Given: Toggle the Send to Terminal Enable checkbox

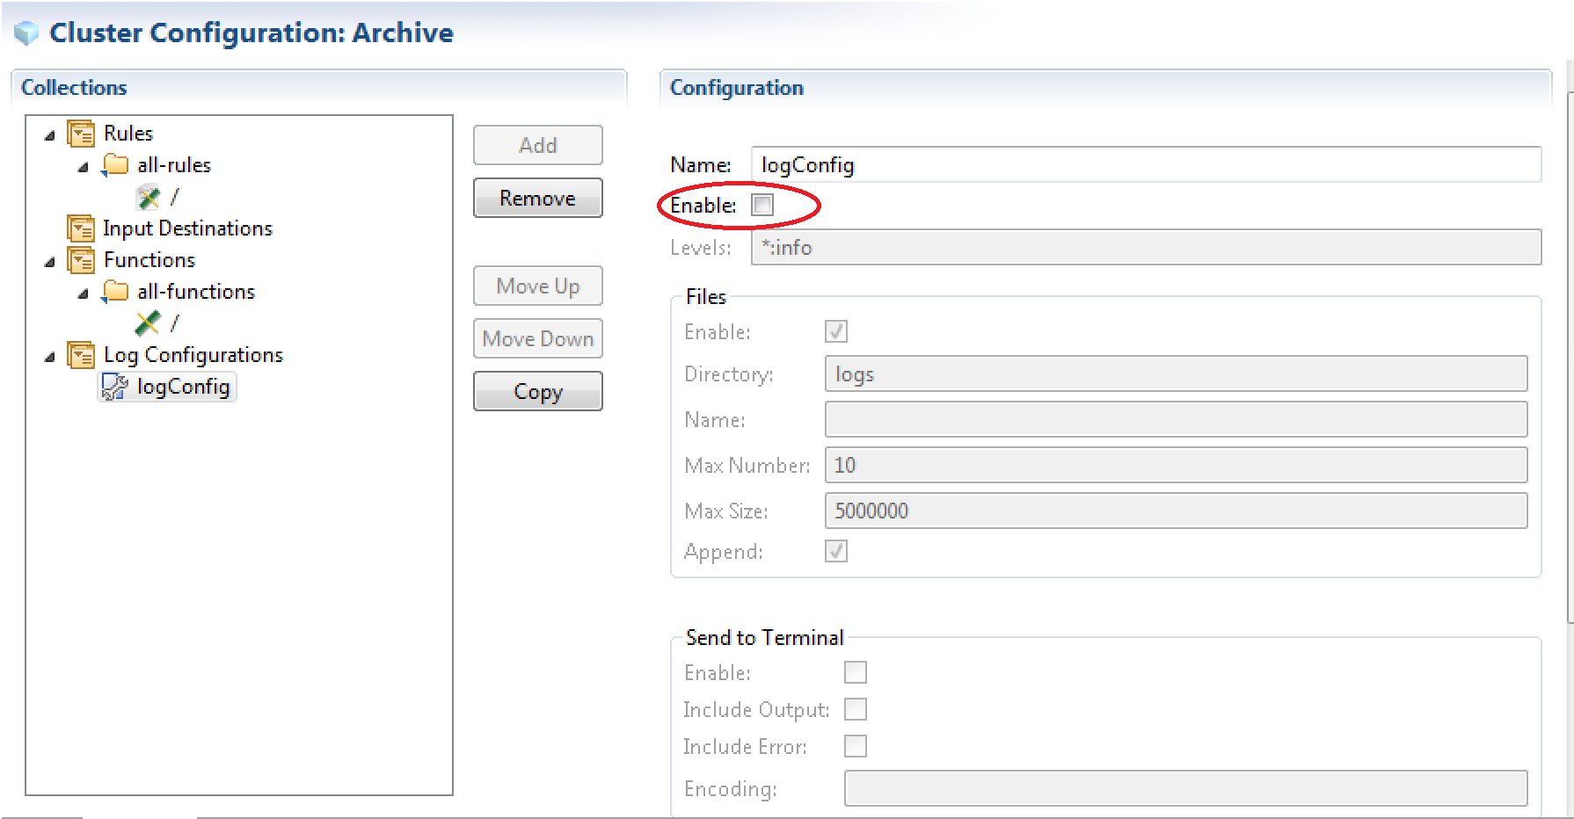Looking at the screenshot, I should (855, 672).
